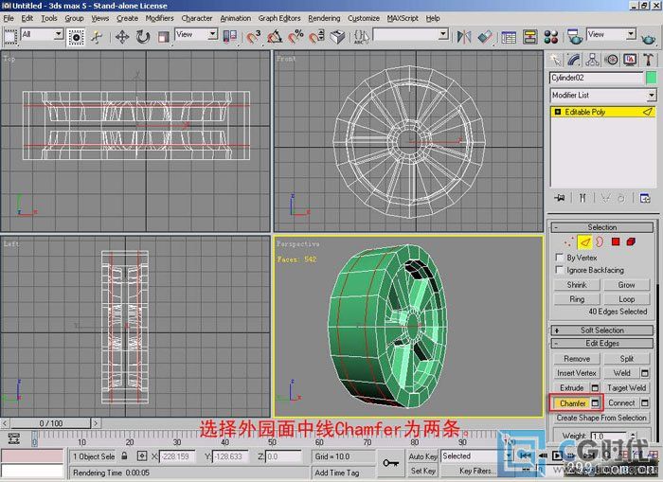Toggle the Spinner Snap icon
The width and height of the screenshot is (663, 482).
click(316, 37)
